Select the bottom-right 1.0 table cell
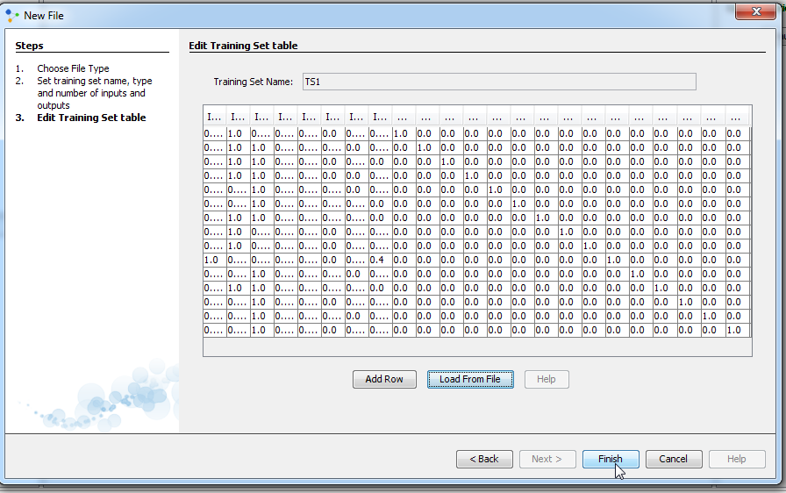The image size is (786, 493). pos(734,331)
